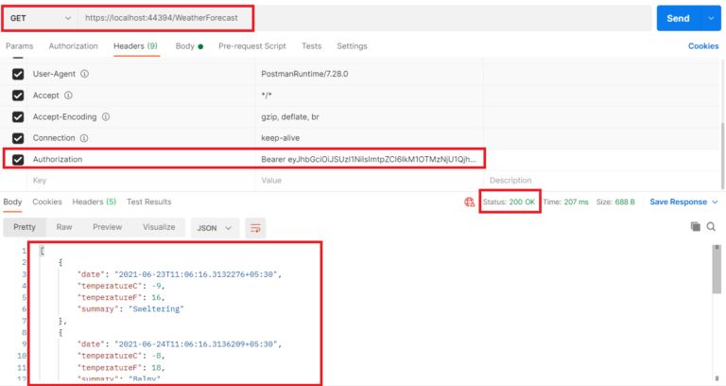Open the response Headers (5) tab
Image resolution: width=726 pixels, height=386 pixels.
click(x=94, y=202)
